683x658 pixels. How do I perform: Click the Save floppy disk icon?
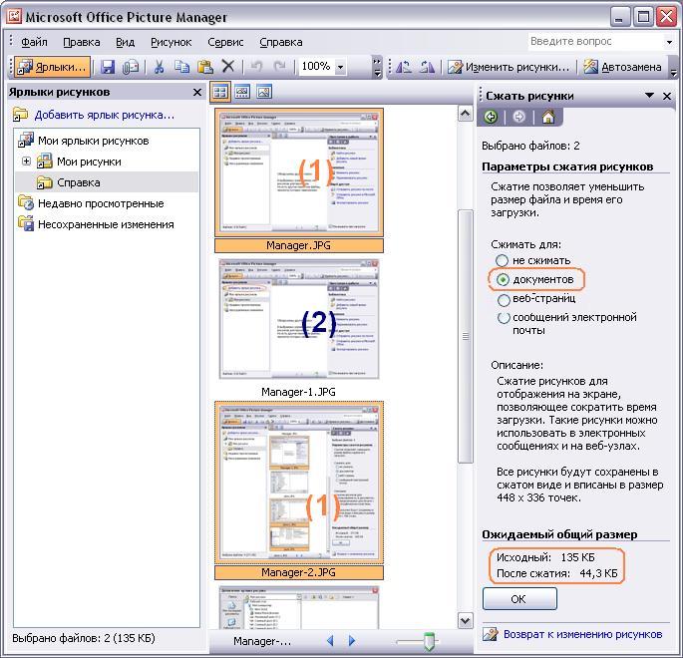click(x=108, y=67)
